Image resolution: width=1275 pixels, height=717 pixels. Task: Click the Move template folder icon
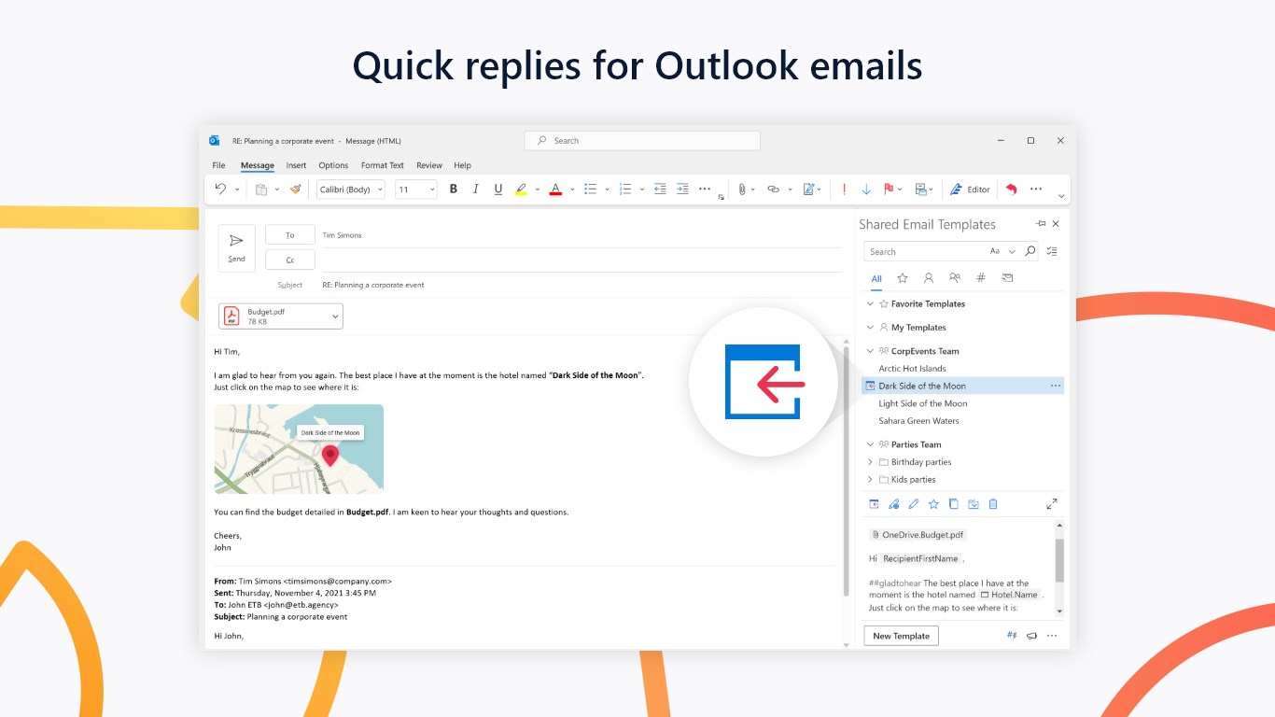point(974,504)
